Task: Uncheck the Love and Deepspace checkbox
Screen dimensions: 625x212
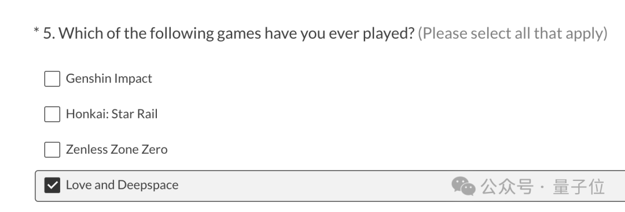Action: coord(52,185)
